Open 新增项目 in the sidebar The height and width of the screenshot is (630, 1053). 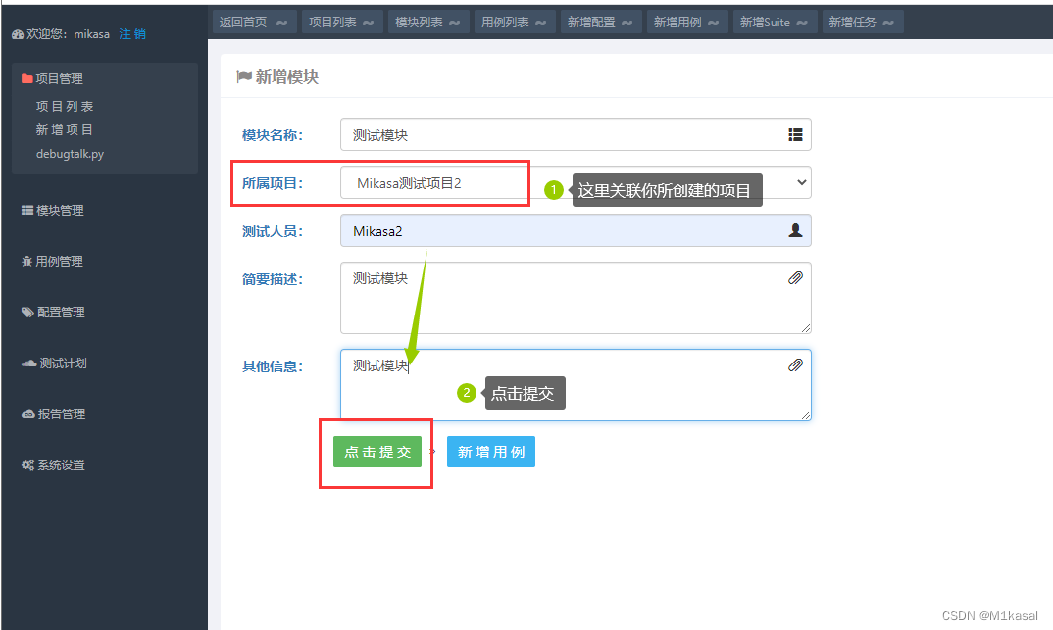click(65, 129)
